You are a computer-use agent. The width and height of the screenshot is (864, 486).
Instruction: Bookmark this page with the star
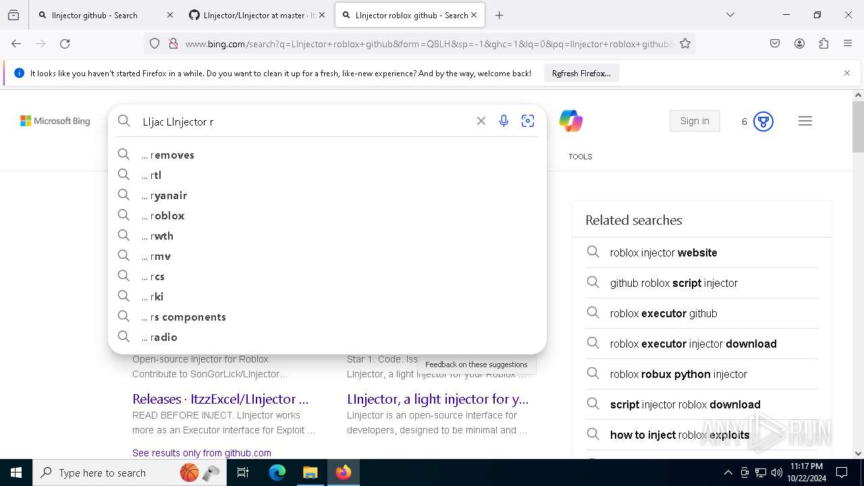tap(685, 43)
